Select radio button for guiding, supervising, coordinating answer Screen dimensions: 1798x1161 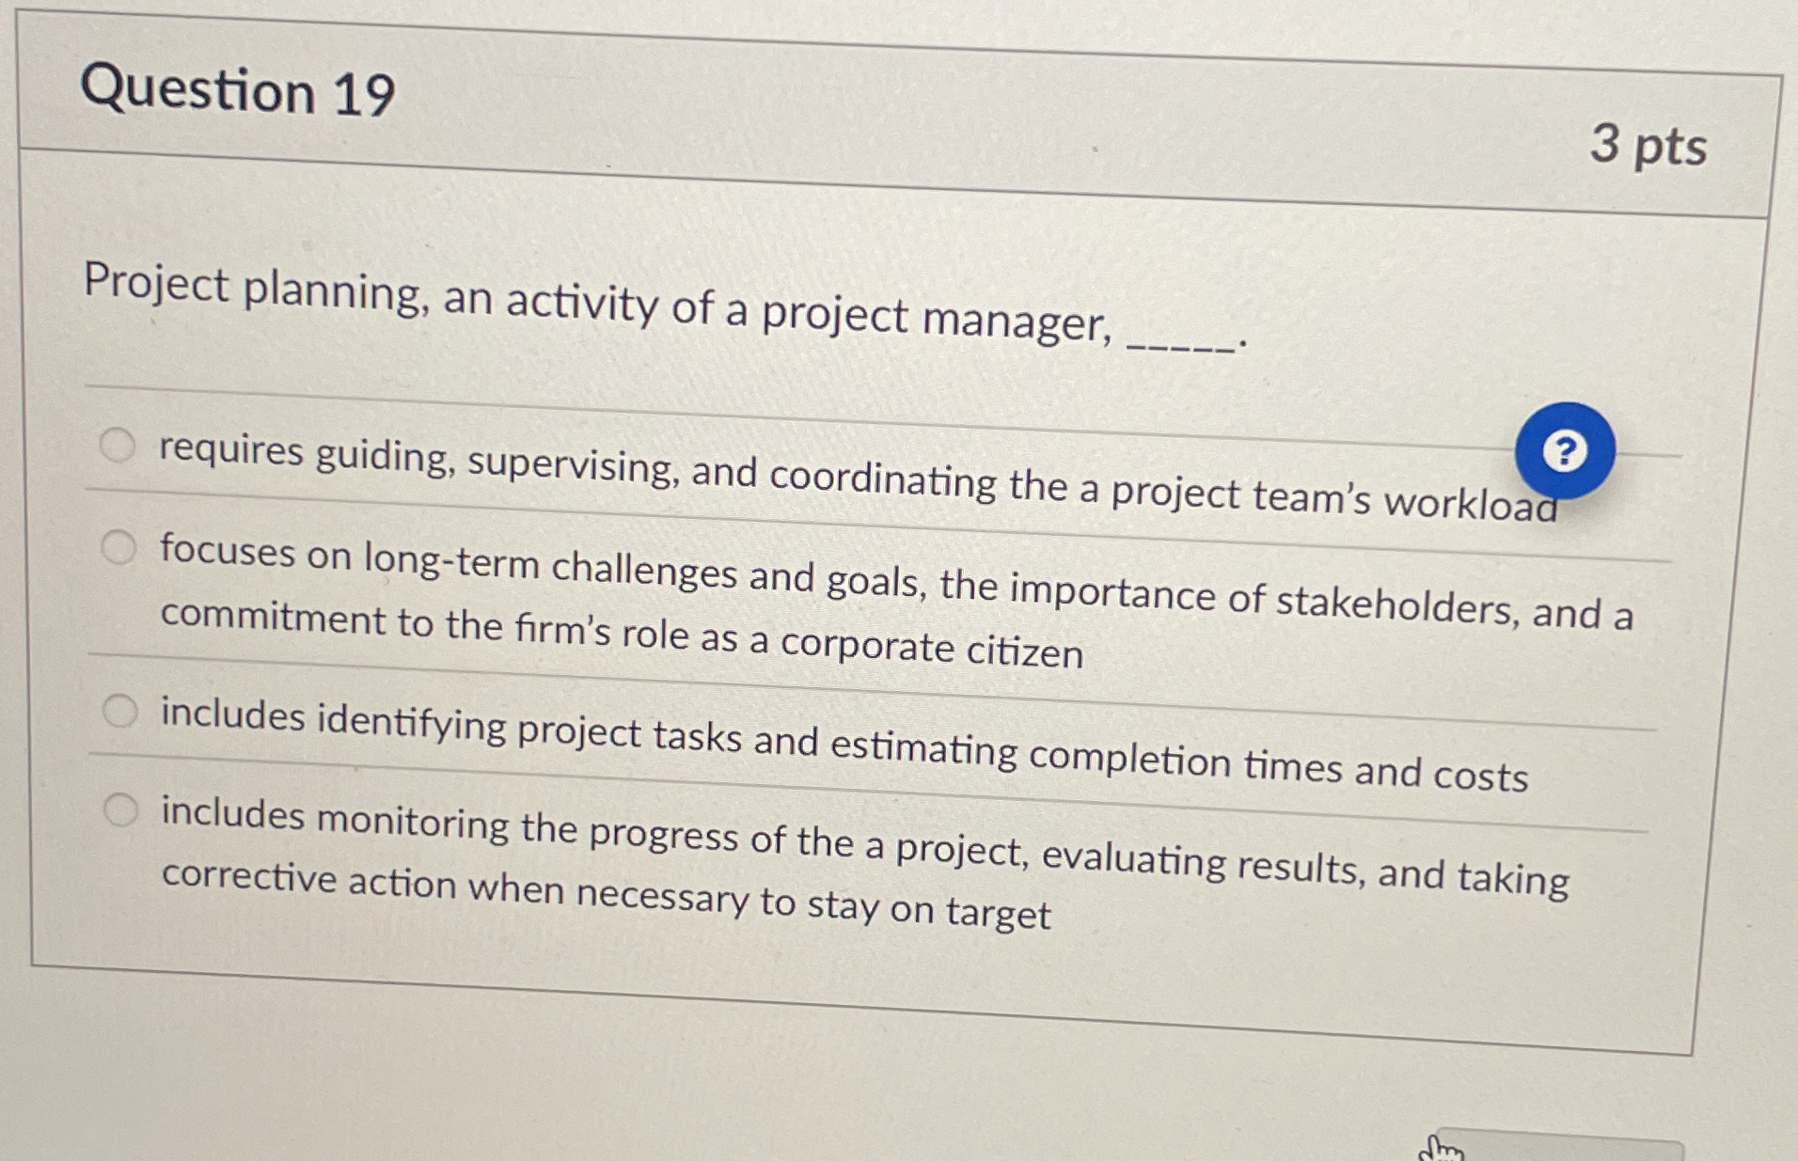118,445
